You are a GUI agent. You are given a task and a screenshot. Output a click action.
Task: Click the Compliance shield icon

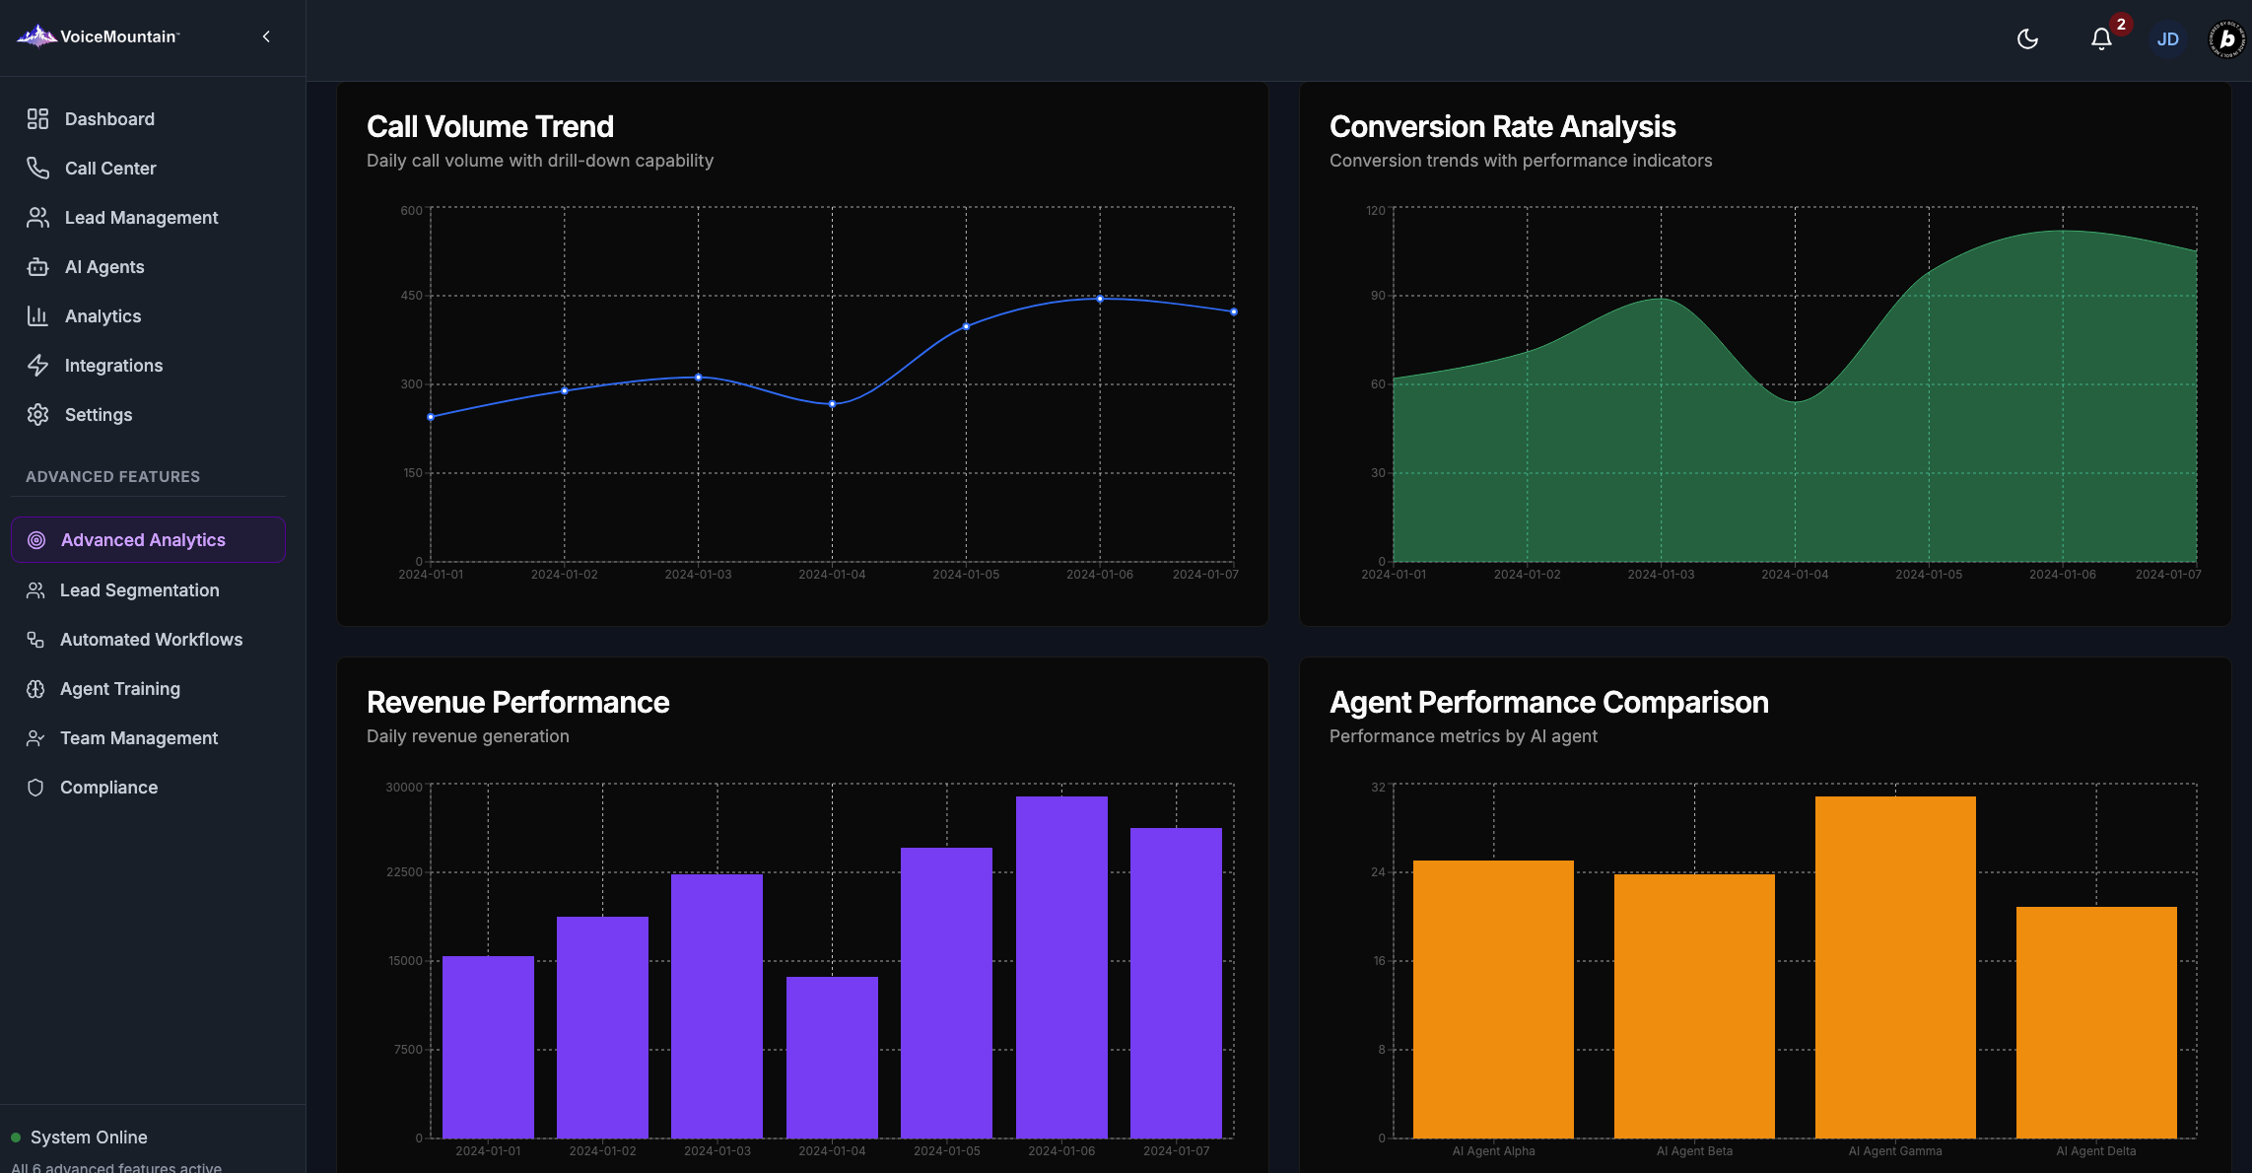click(35, 788)
